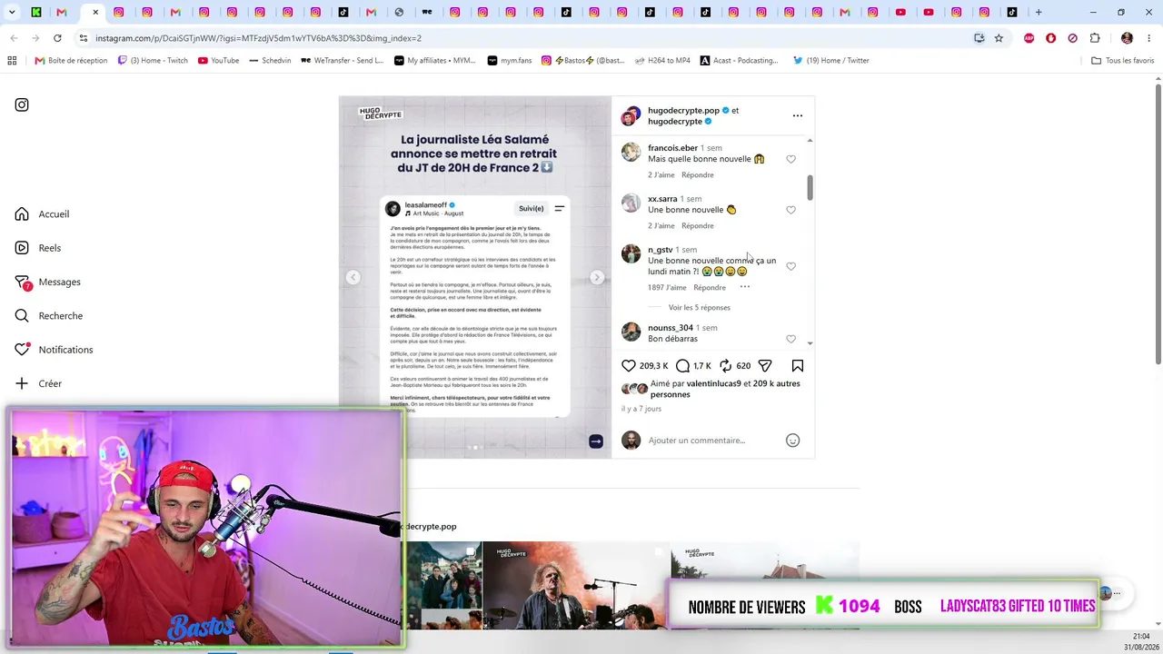Like nounss_304's comment
Screen dimensions: 1163x654
(x=790, y=339)
